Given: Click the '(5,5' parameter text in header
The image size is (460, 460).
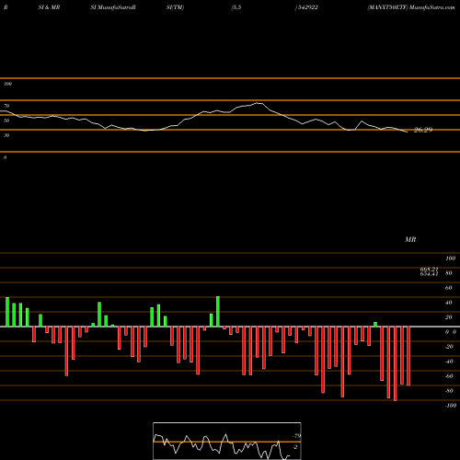Looking at the screenshot, I should click(x=236, y=7).
